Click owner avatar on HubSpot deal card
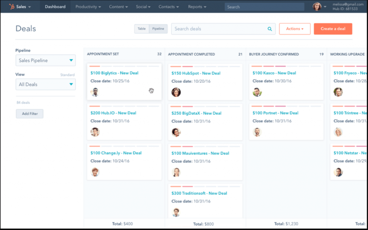The image size is (368, 230). coord(176,92)
